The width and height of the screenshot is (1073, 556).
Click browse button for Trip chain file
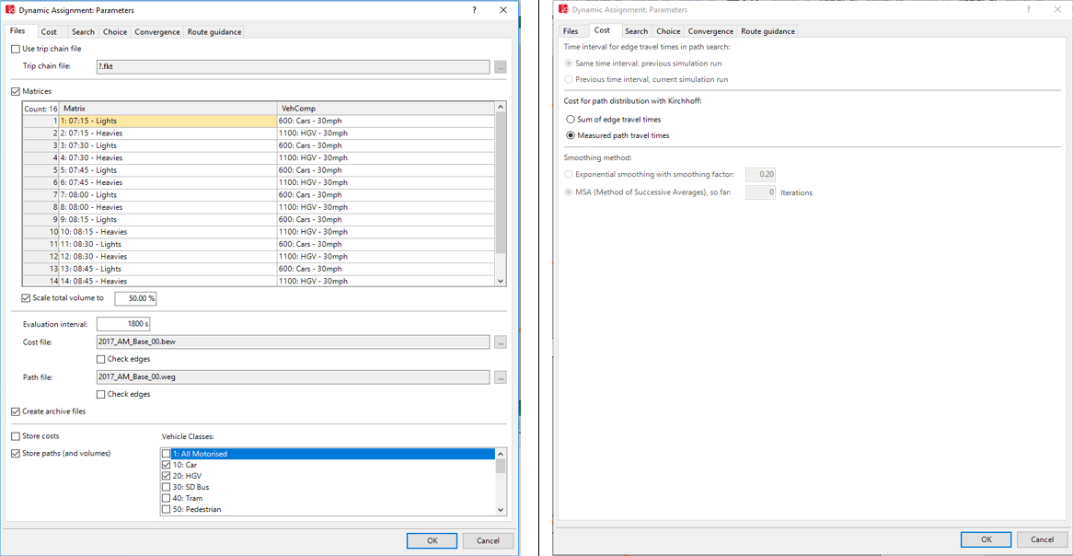click(501, 66)
